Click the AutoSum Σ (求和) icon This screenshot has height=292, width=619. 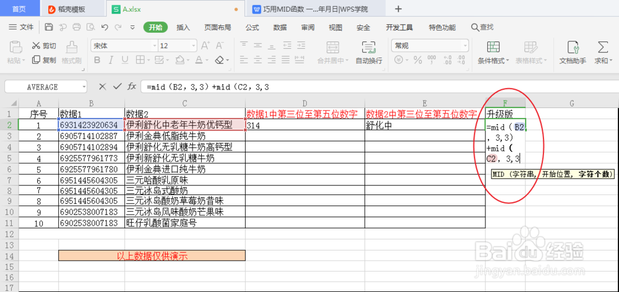pyautogui.click(x=602, y=47)
